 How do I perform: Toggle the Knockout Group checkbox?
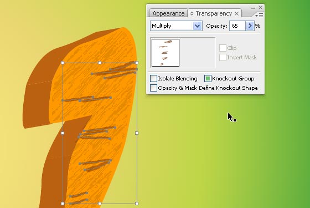[208, 78]
